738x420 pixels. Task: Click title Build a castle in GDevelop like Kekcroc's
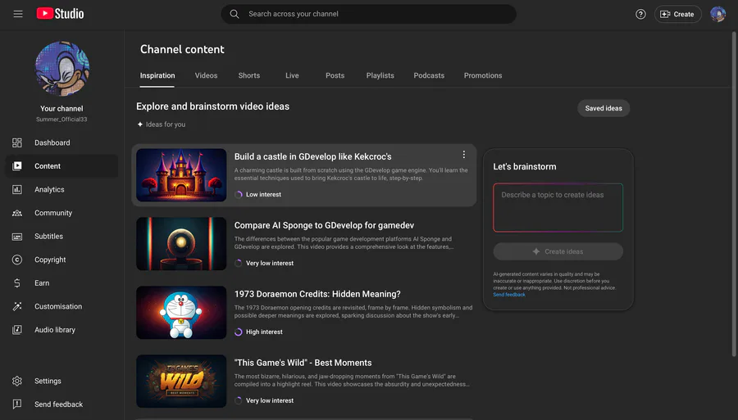coord(313,156)
